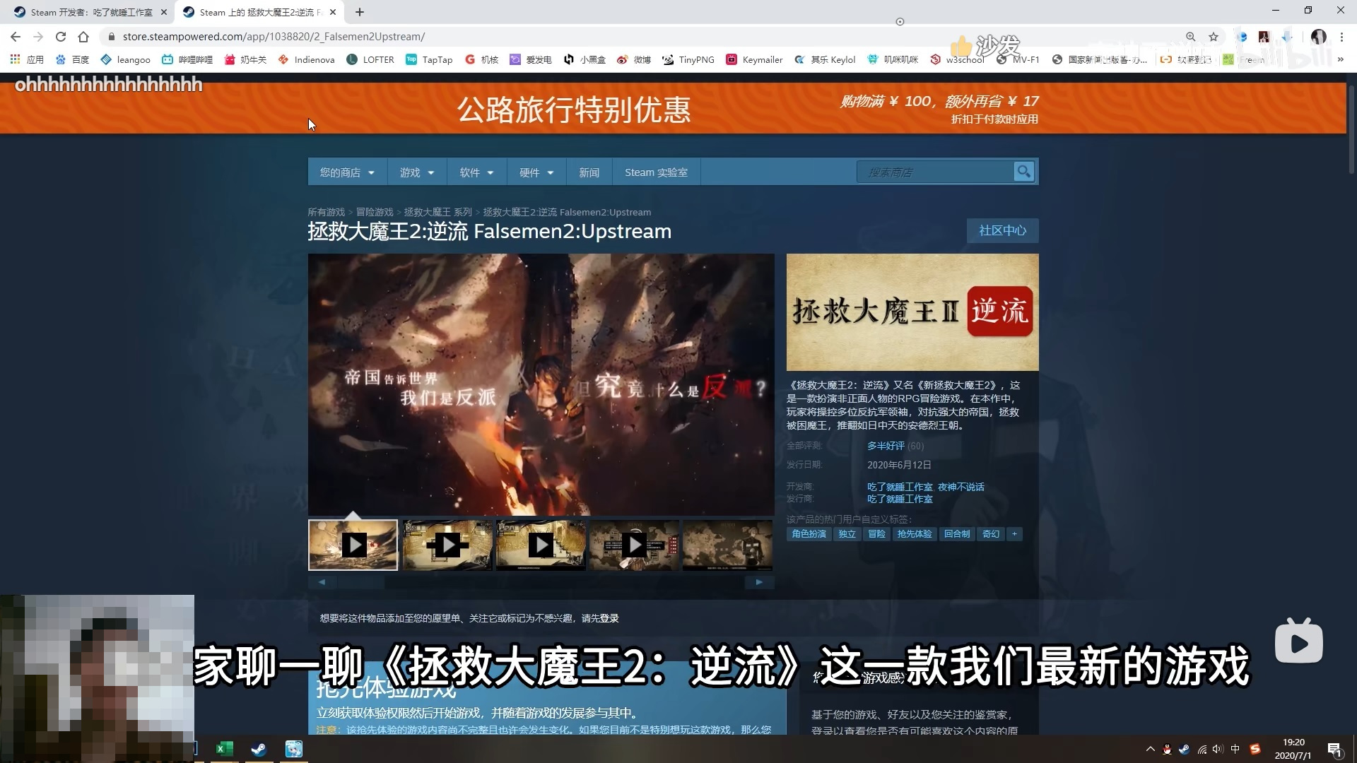The height and width of the screenshot is (763, 1357).
Task: Expand the 游戏 dropdown menu
Action: [x=416, y=172]
